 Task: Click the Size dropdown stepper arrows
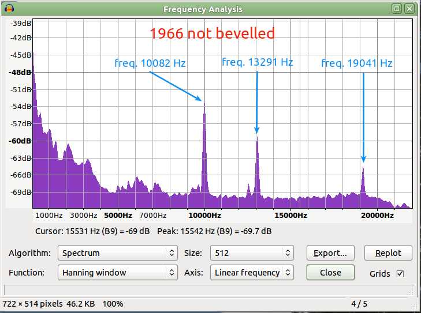[x=288, y=252]
